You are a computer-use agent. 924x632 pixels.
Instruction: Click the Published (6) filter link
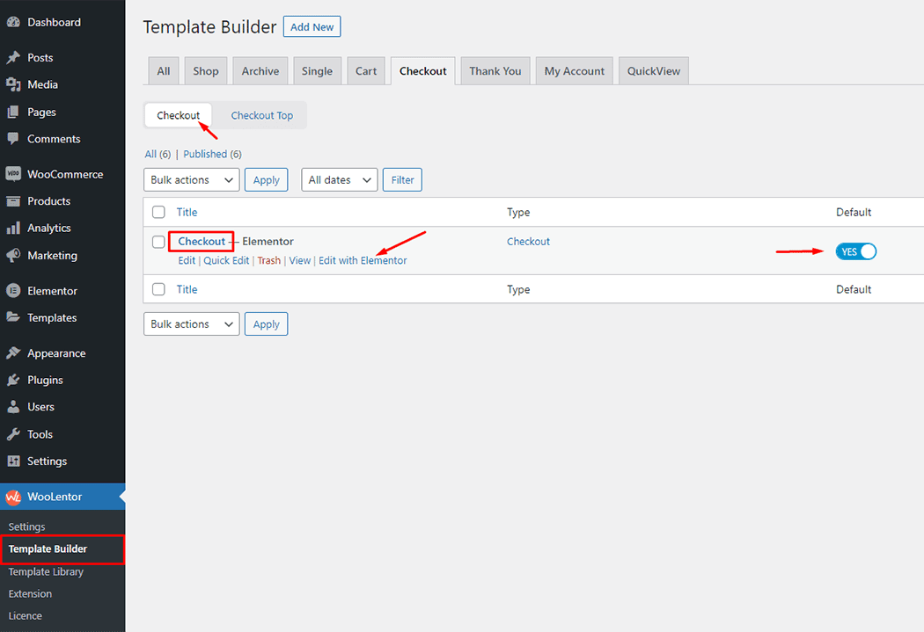point(206,153)
